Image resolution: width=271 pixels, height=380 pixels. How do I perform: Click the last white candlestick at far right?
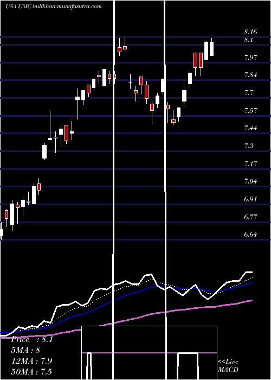coord(212,49)
